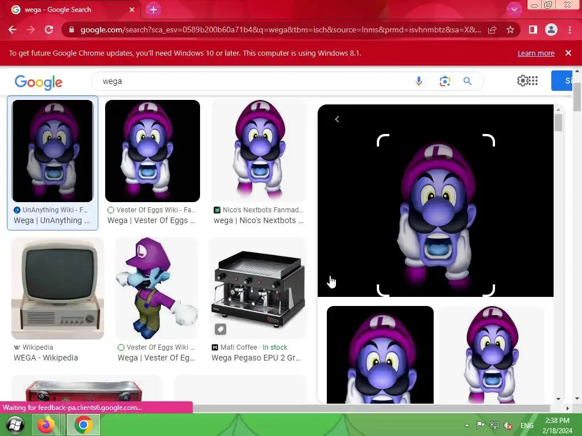Open Chrome three-dot menu
Screen dimensions: 582x436
pyautogui.click(x=569, y=30)
